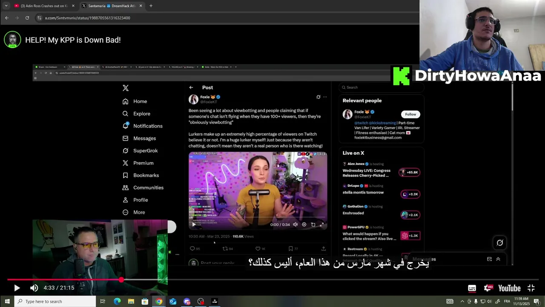Open Outlook from taskbar
The width and height of the screenshot is (545, 307).
tap(173, 301)
